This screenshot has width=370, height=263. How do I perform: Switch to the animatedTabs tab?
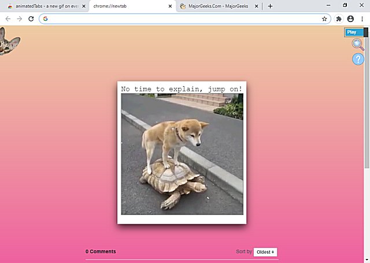tap(43, 6)
